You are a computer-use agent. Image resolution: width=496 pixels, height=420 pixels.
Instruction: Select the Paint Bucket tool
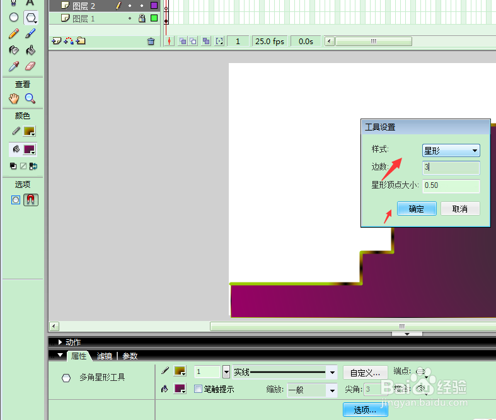click(x=30, y=50)
